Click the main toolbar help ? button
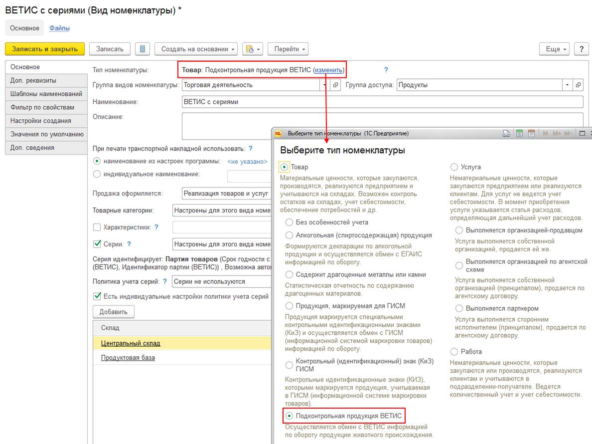This screenshot has width=592, height=444. point(582,49)
